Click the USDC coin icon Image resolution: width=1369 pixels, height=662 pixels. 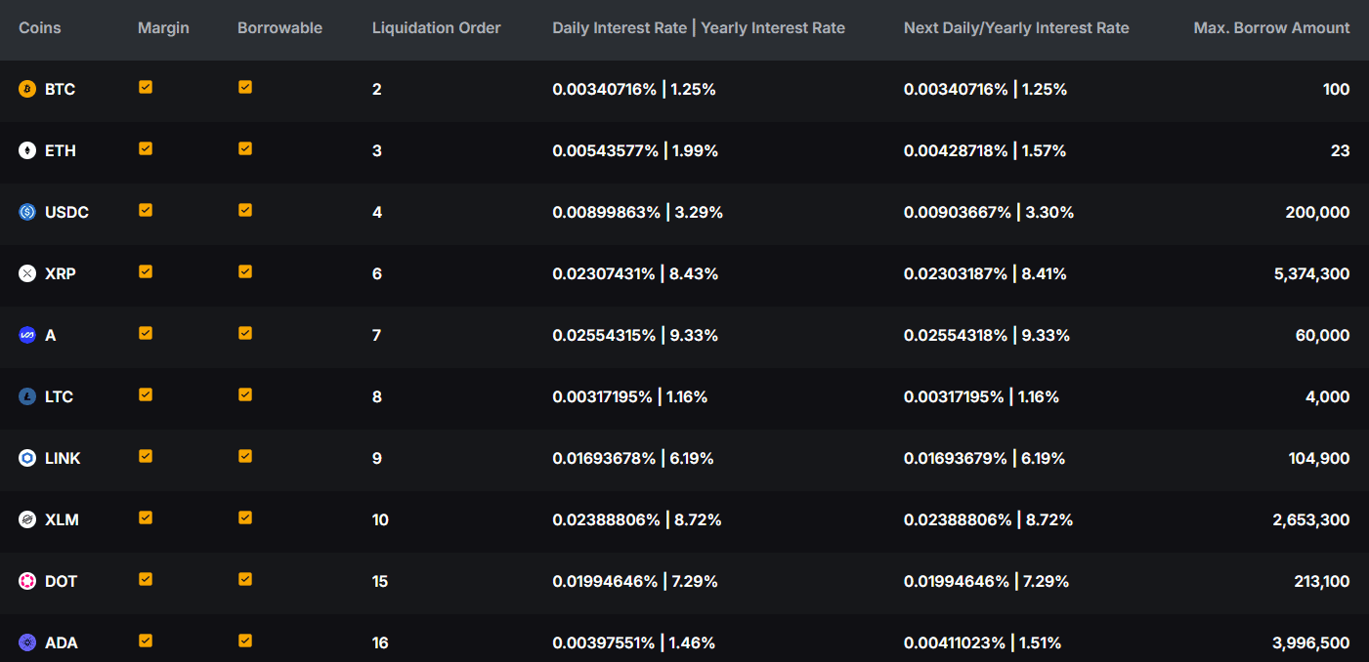pos(27,213)
